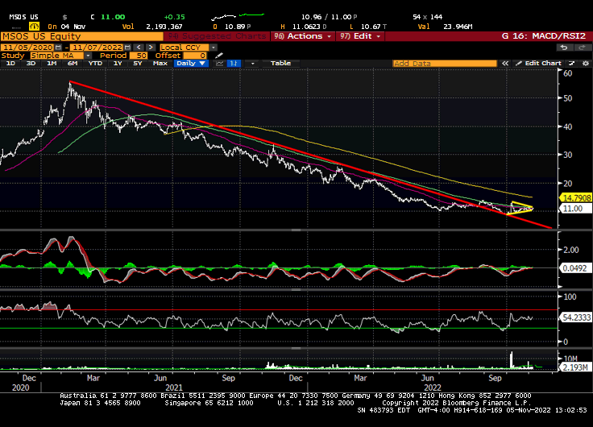Select the 3D time range
This screenshot has width=593, height=427.
tap(31, 63)
